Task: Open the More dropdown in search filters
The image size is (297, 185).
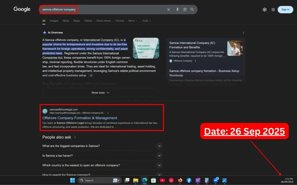Action: [x=133, y=21]
